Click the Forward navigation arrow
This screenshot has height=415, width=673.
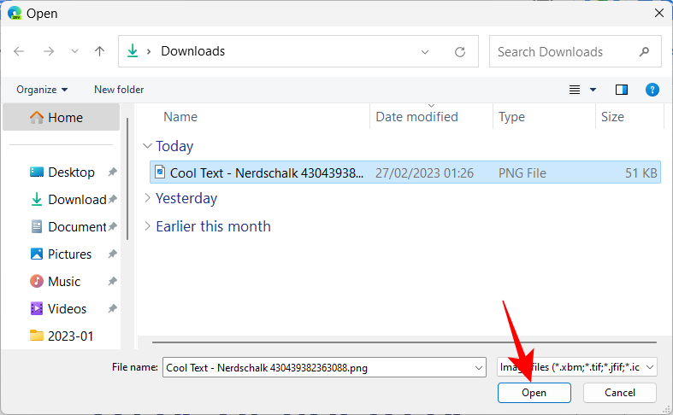tap(48, 51)
